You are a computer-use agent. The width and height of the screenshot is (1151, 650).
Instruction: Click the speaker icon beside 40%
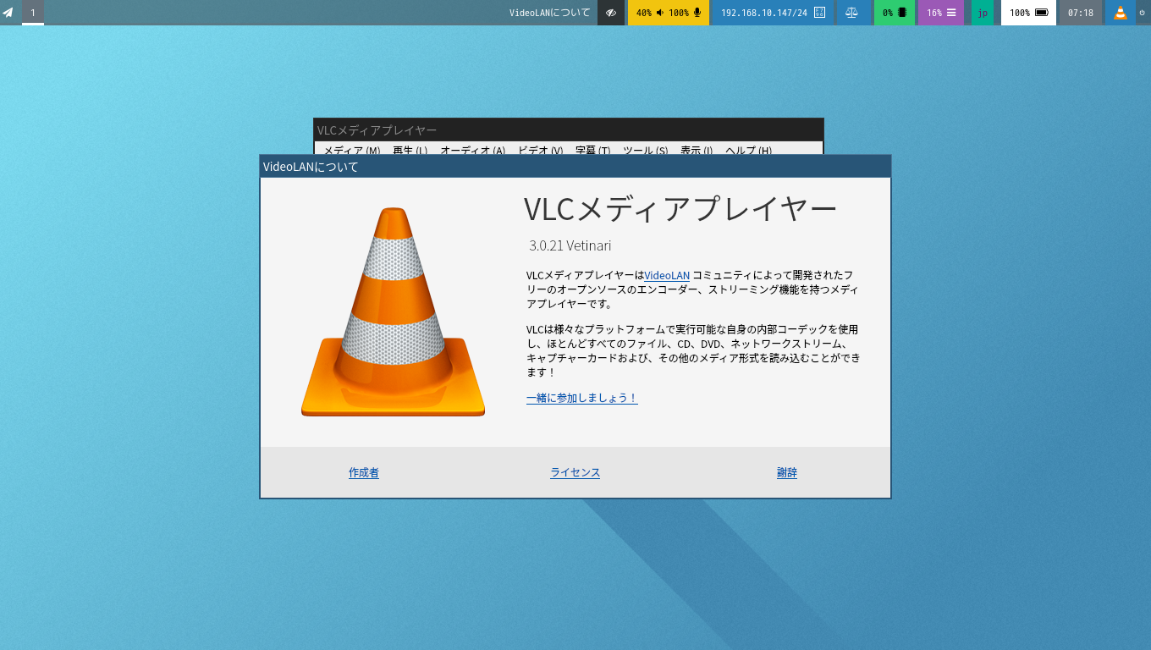tap(660, 13)
